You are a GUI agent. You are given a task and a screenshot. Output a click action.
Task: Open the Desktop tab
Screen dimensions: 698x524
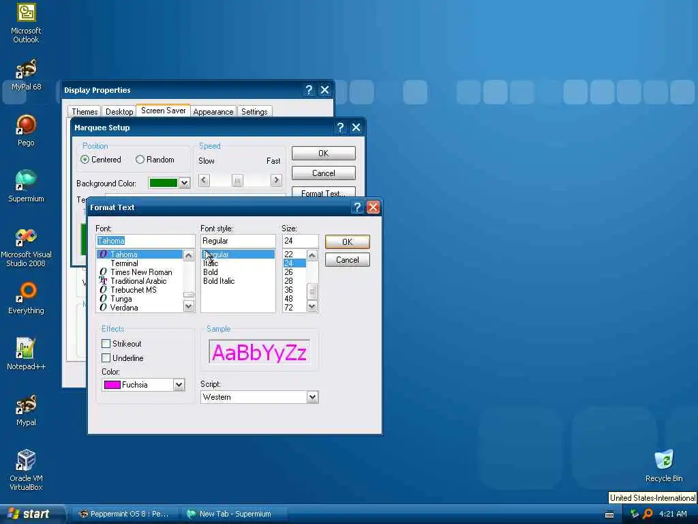coord(119,111)
